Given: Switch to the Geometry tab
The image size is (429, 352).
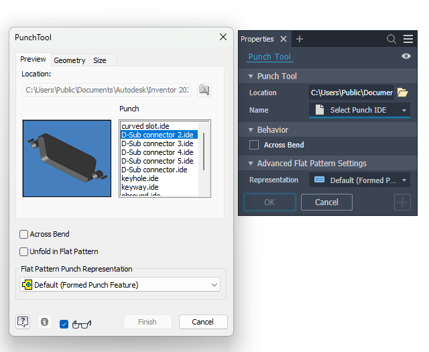Looking at the screenshot, I should [x=70, y=60].
